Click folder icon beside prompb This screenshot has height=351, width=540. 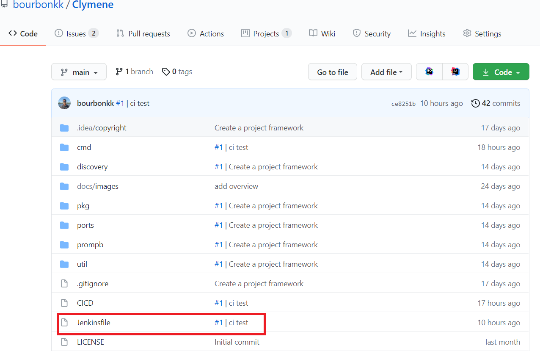click(x=64, y=245)
